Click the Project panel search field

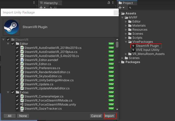(x=151, y=8)
